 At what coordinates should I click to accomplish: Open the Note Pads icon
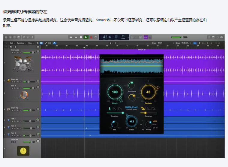point(213,37)
